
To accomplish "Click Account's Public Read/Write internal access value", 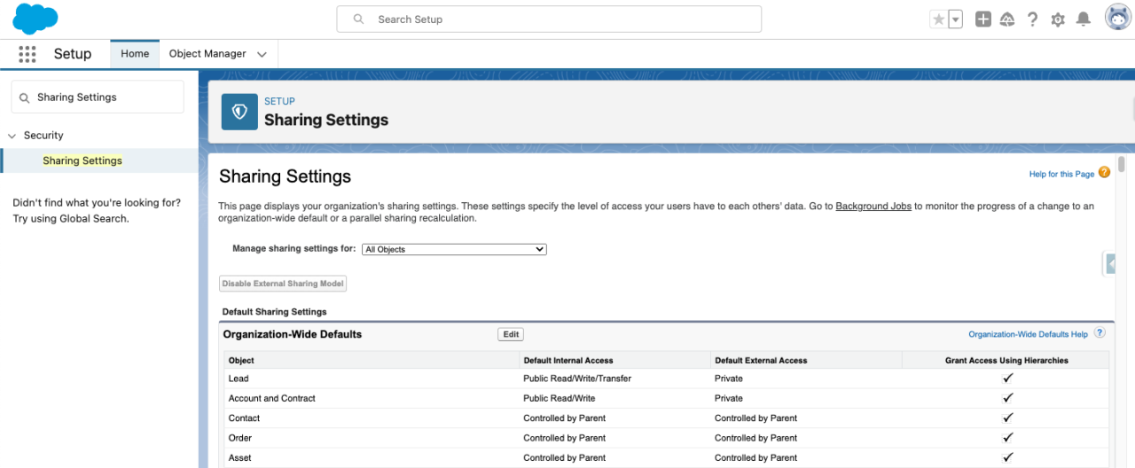I will [x=560, y=398].
